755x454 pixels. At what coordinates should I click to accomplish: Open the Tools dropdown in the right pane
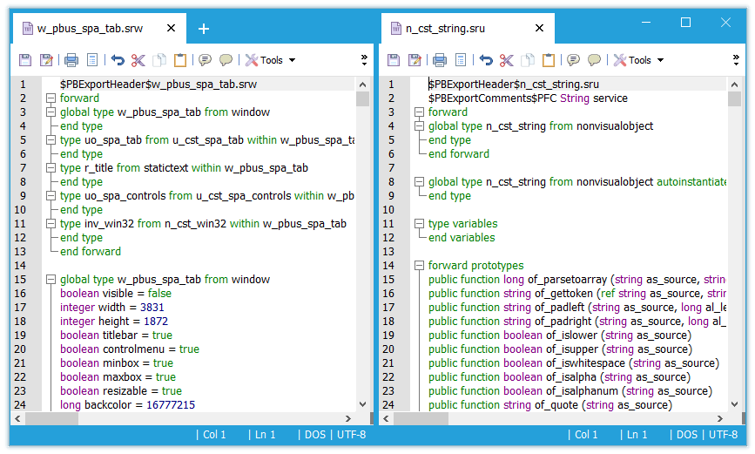click(x=639, y=60)
